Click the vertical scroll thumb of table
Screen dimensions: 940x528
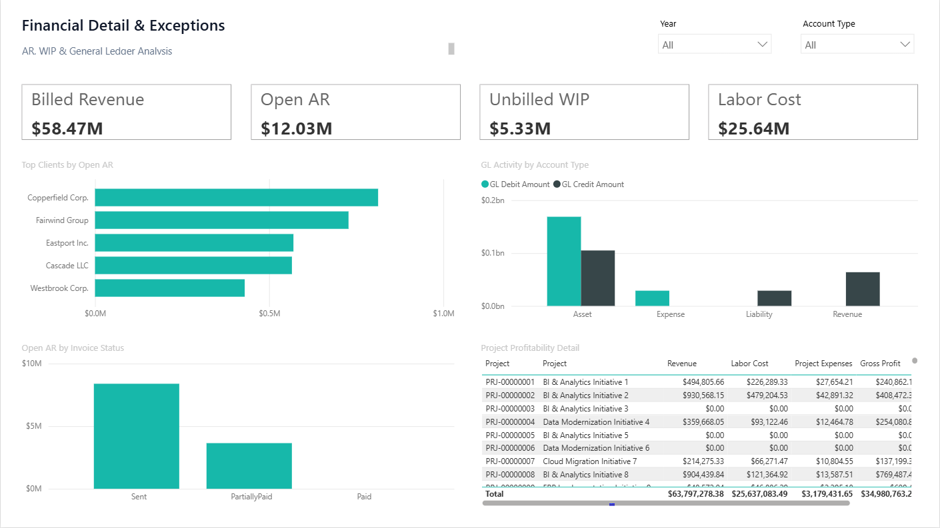pos(915,361)
